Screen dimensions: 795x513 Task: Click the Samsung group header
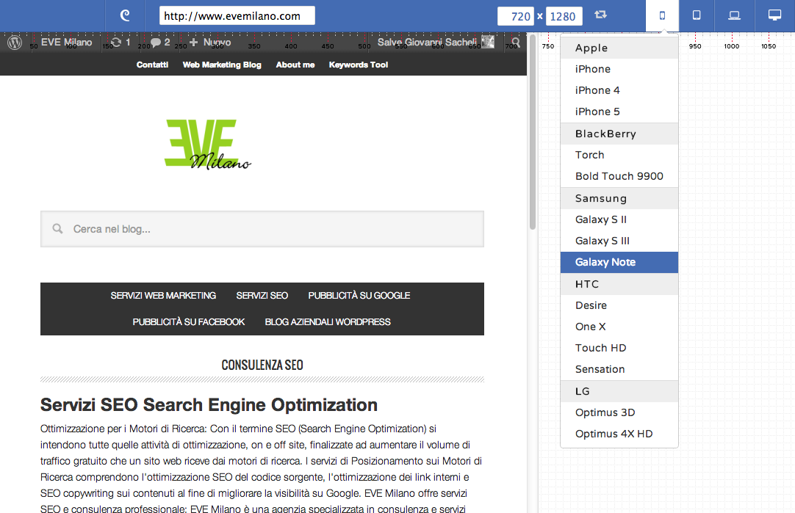[x=619, y=198]
